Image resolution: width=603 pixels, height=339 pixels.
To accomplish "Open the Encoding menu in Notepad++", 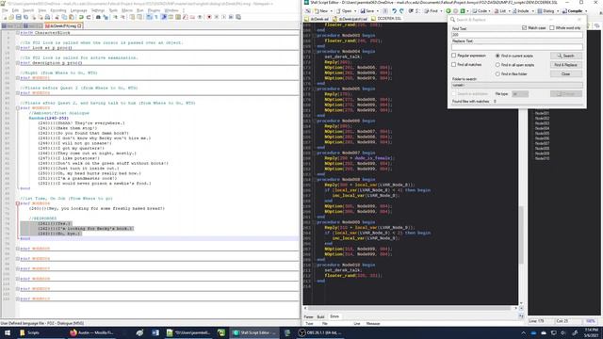I will [58, 10].
